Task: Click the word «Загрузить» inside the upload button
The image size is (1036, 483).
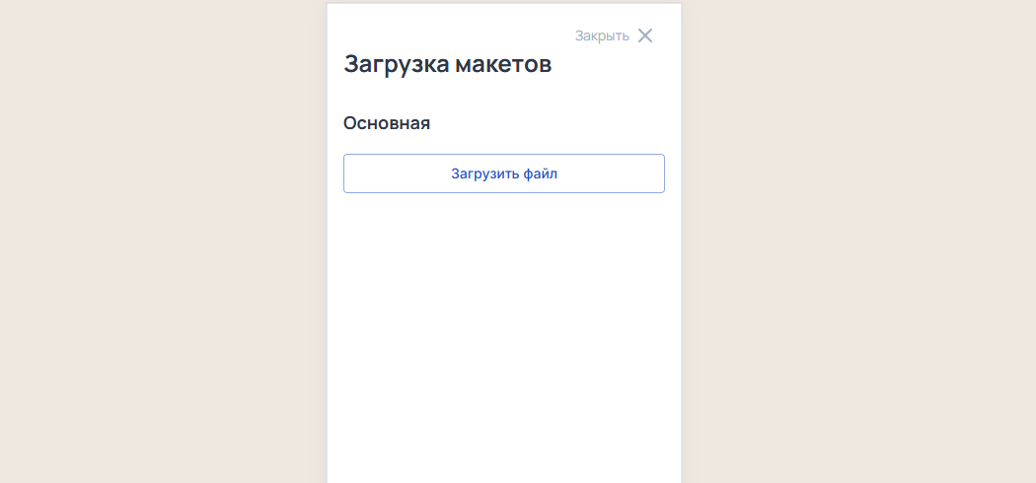Action: coord(484,173)
